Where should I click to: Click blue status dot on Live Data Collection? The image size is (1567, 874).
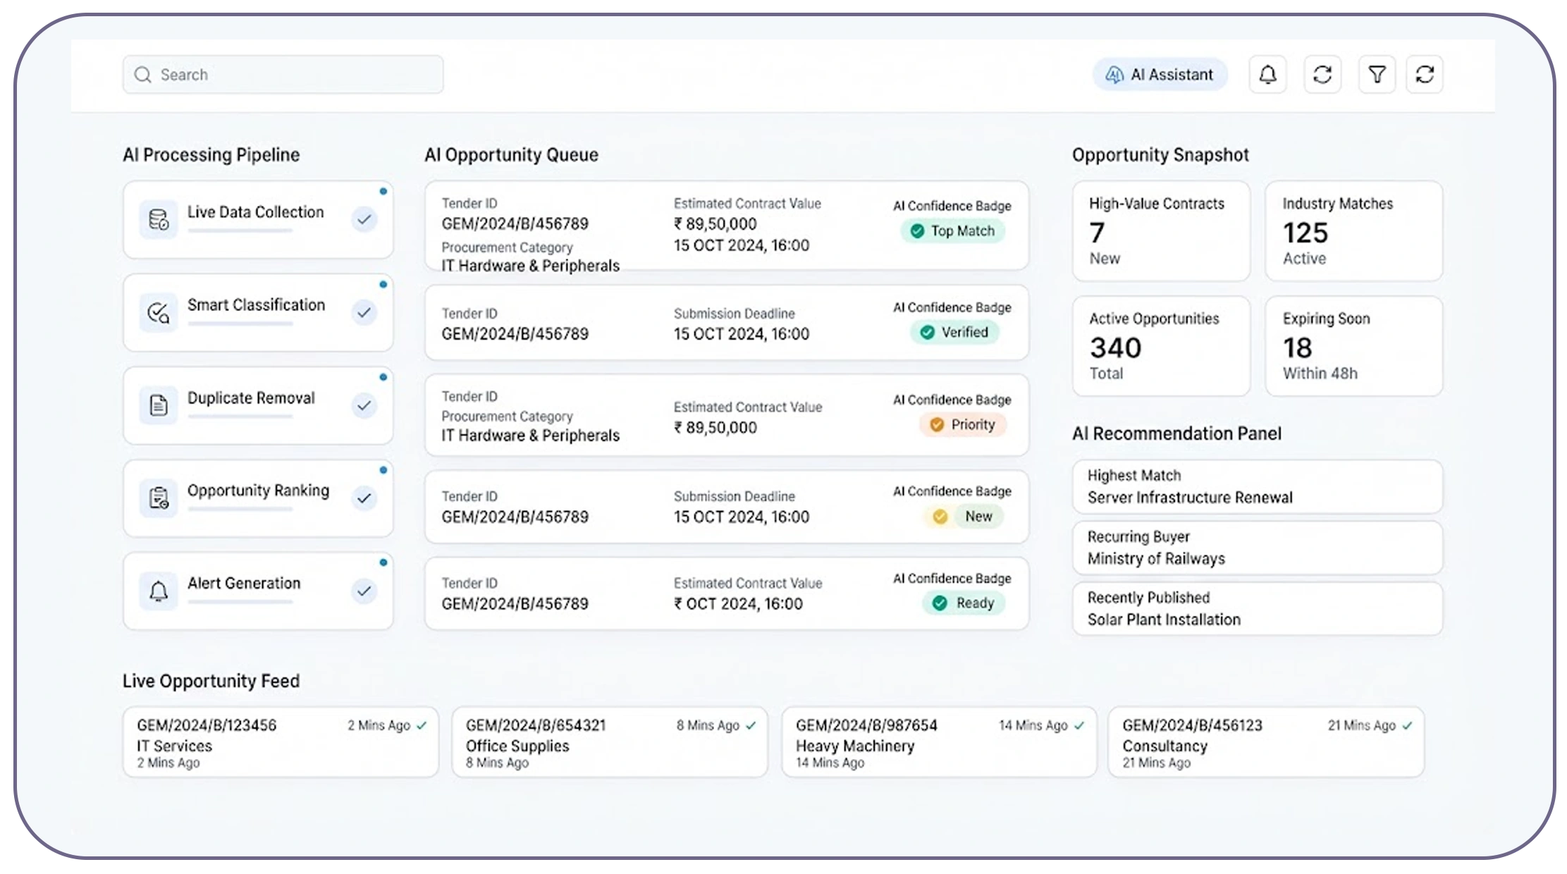pyautogui.click(x=383, y=191)
